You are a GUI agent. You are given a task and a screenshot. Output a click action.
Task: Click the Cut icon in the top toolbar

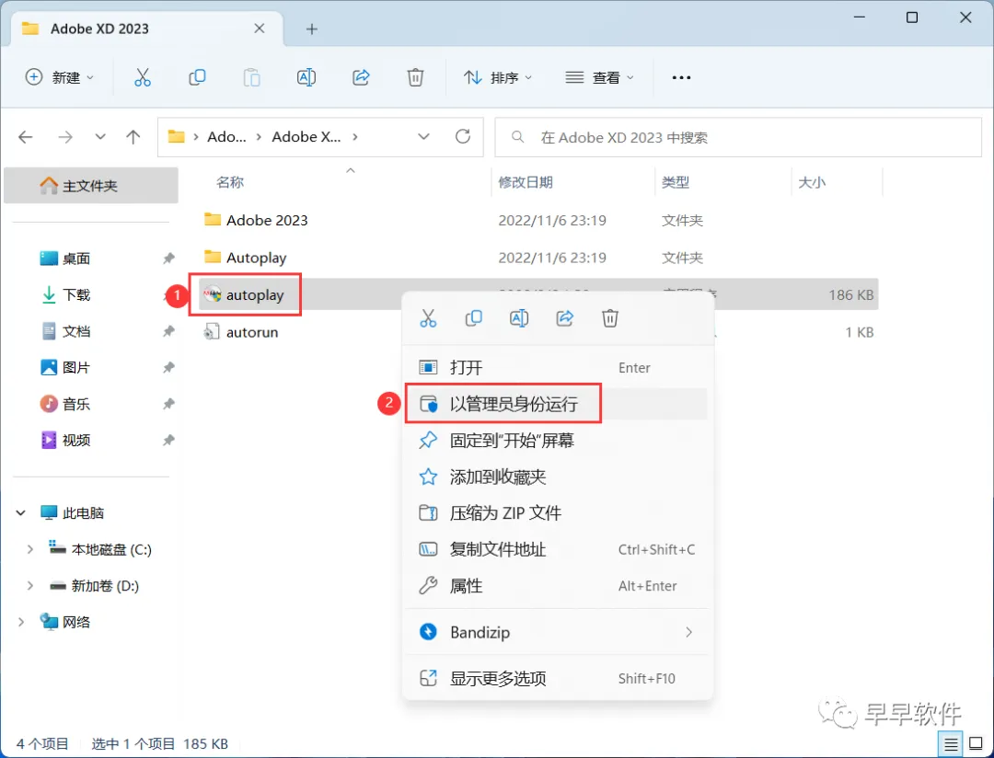coord(143,77)
